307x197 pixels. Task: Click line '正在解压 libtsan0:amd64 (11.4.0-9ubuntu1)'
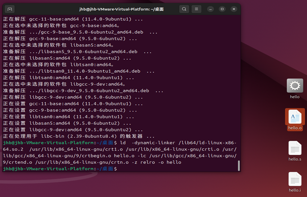tap(69, 78)
